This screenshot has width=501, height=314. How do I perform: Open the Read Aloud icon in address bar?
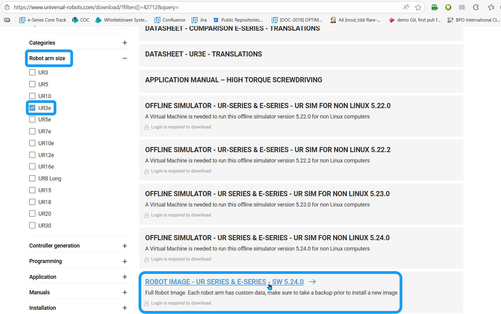pos(406,7)
